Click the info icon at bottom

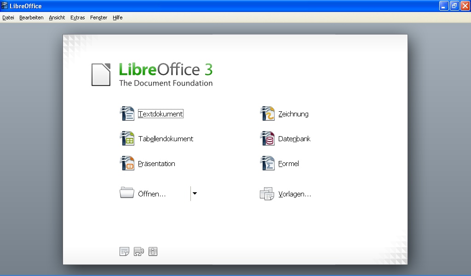[153, 252]
